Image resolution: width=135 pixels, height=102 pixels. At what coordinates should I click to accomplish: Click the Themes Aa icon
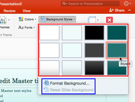click(x=3, y=20)
